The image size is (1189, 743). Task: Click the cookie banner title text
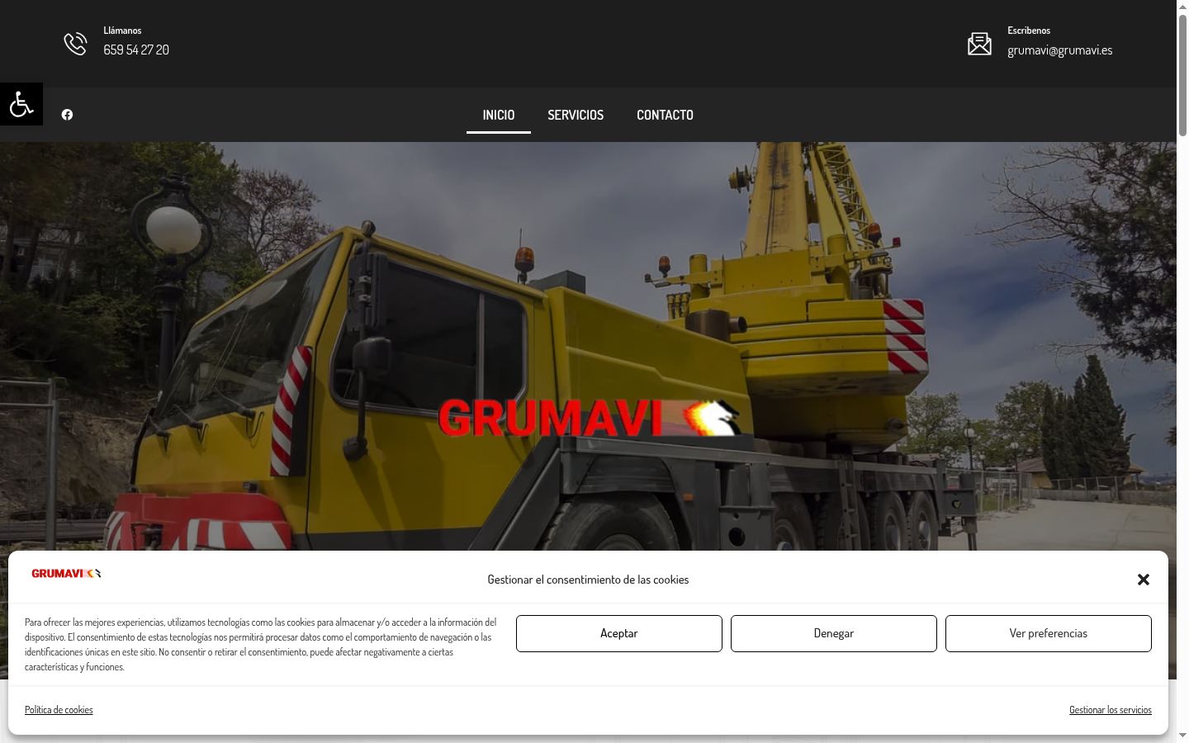(588, 580)
